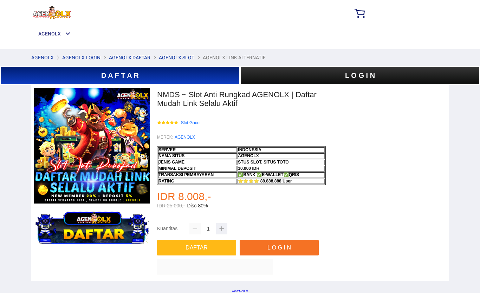Click the AGENOLX footer link
Viewport: 480px width, 293px height.
tap(240, 291)
